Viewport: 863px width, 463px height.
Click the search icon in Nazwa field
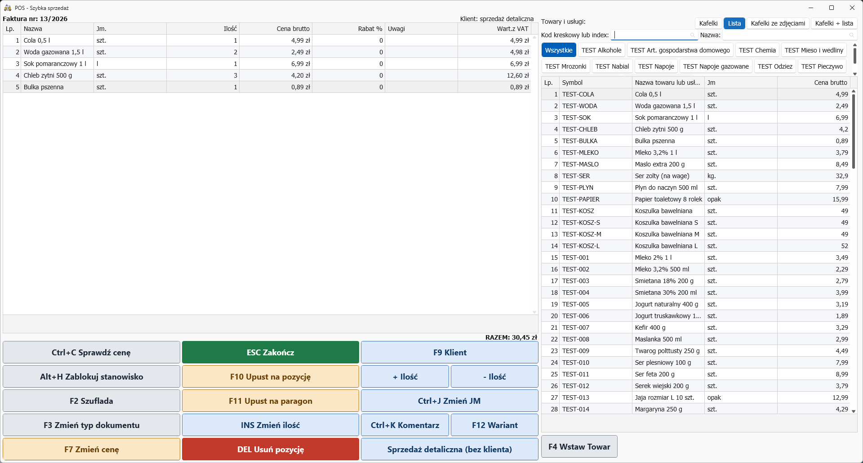click(x=851, y=35)
